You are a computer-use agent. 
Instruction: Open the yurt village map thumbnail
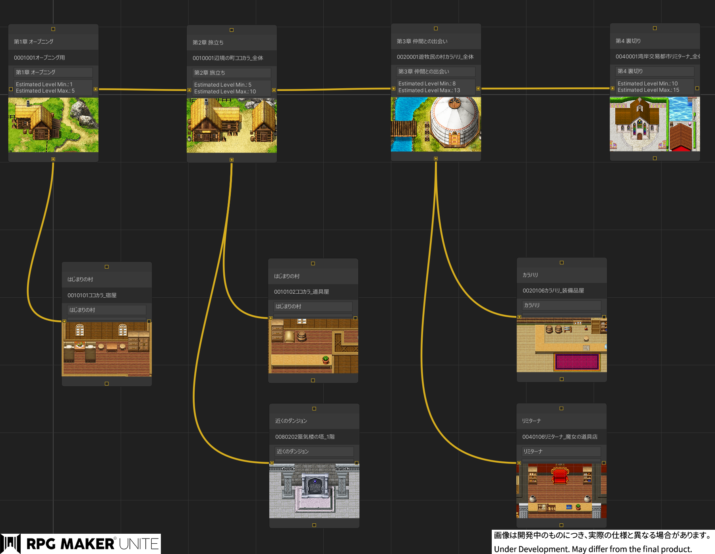click(436, 124)
